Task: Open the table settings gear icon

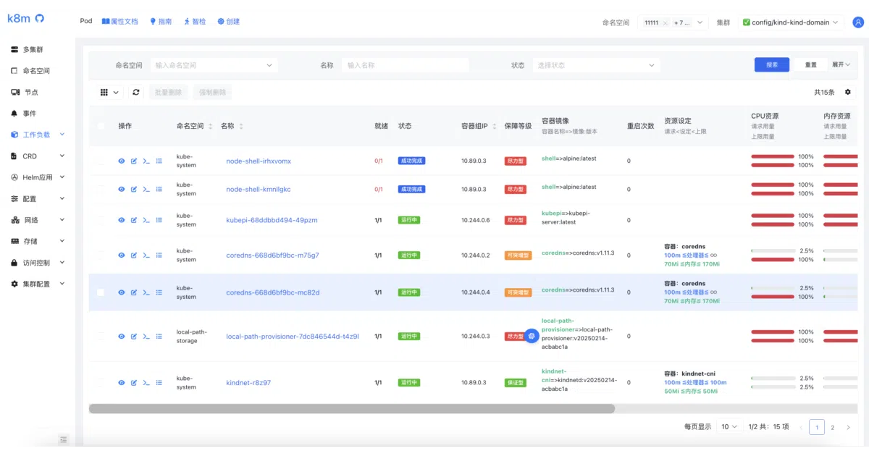Action: 848,93
